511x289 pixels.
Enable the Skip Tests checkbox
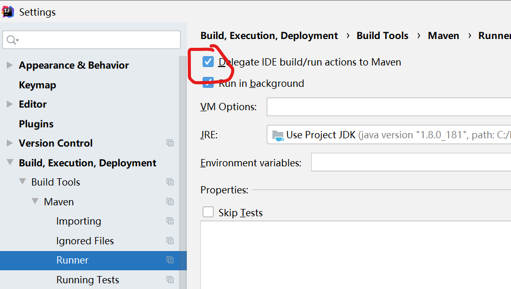tap(208, 212)
